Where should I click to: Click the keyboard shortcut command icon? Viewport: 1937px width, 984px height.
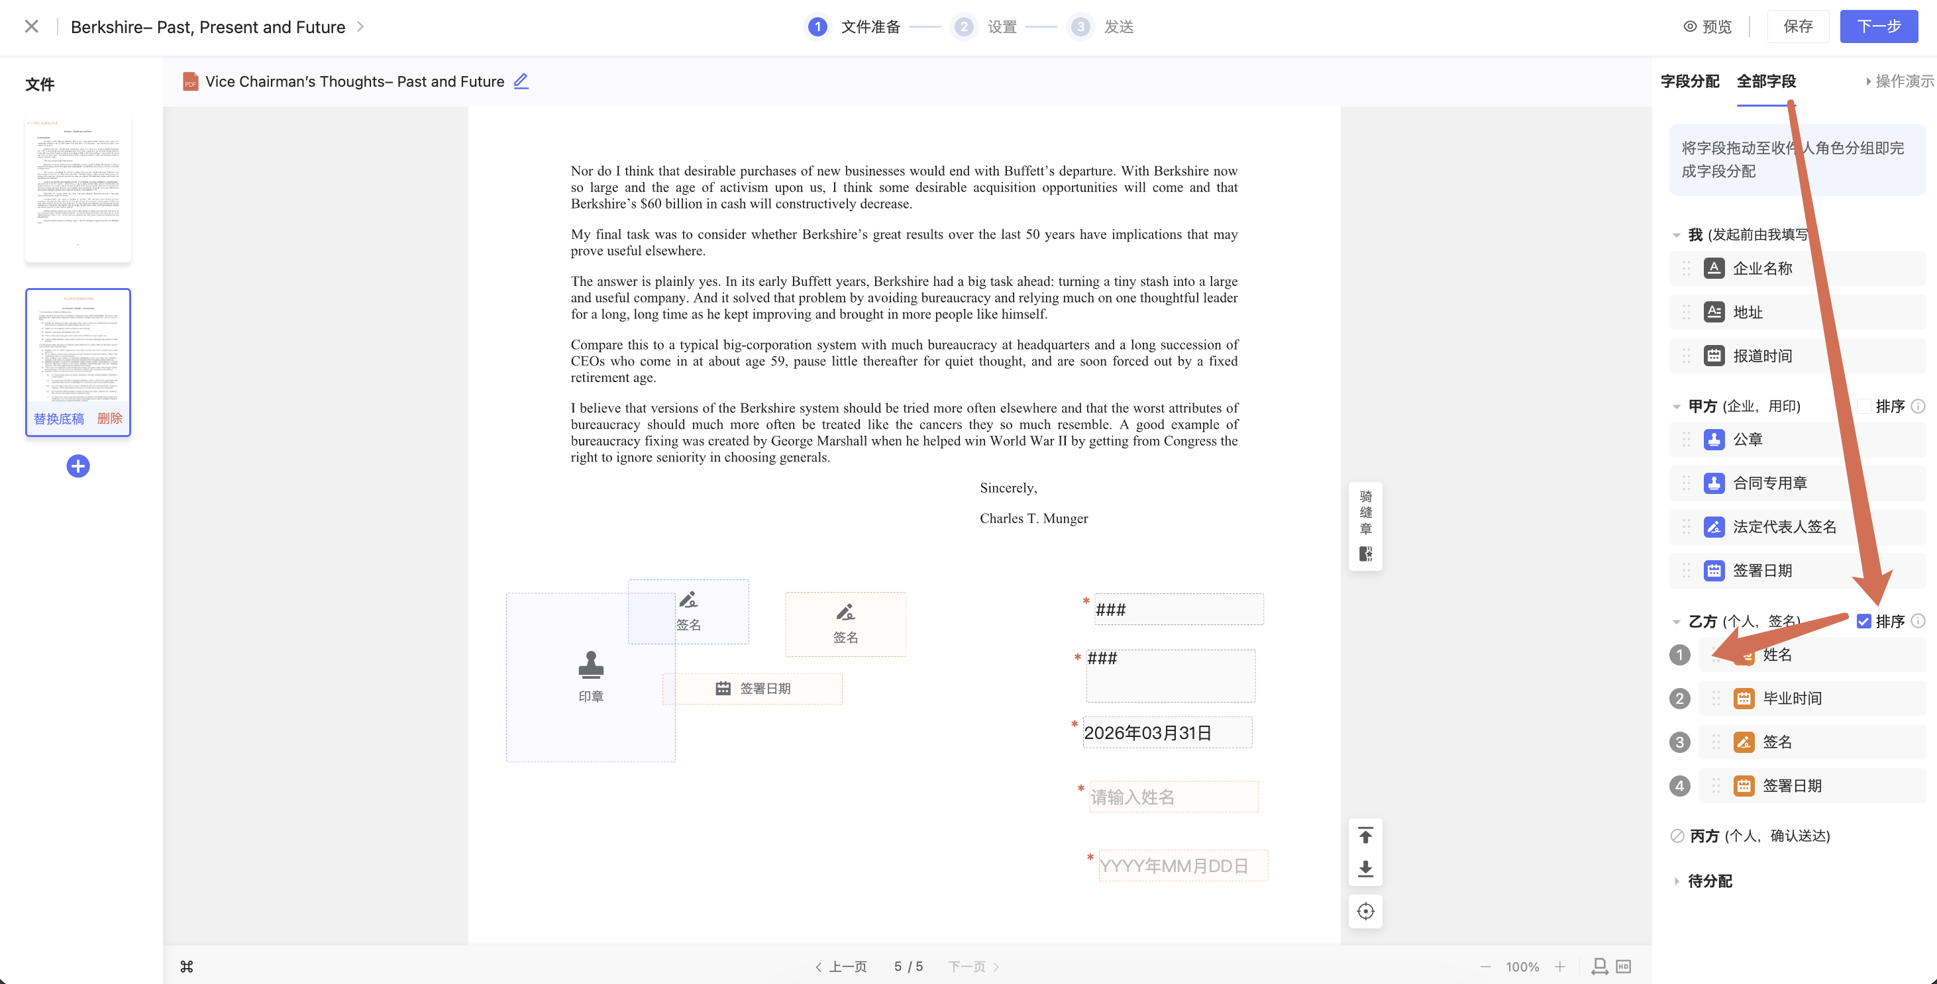pos(187,967)
